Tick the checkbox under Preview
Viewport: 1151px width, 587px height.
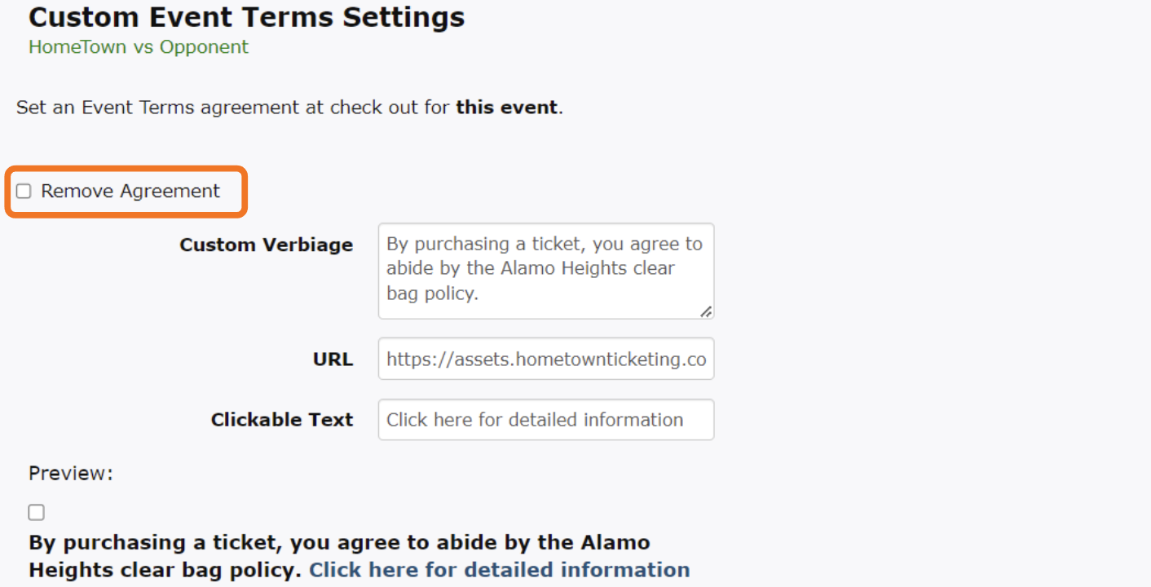37,513
